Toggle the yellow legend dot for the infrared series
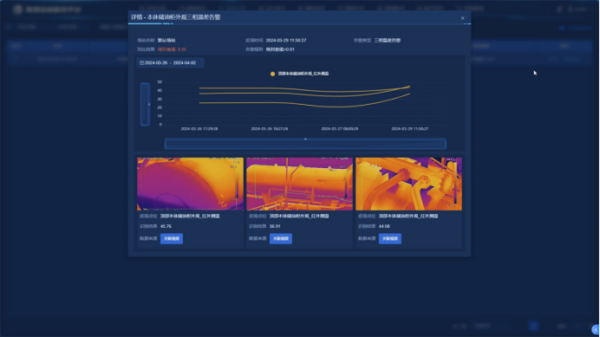The image size is (600, 337). (x=272, y=74)
